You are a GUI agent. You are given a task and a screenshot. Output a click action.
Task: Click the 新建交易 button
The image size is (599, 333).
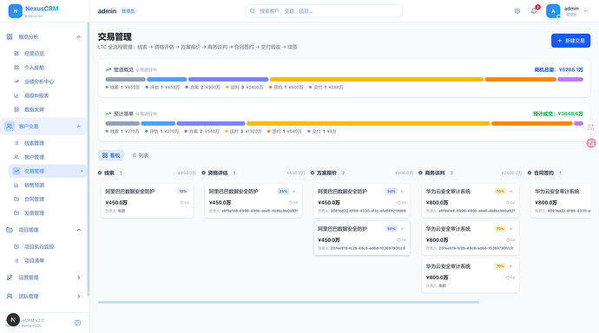(570, 41)
